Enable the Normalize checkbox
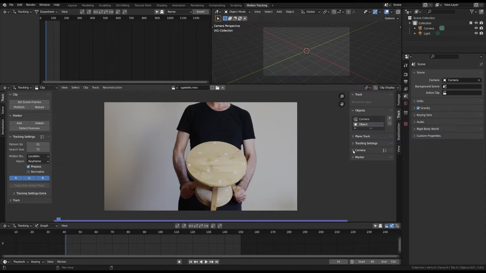This screenshot has height=273, width=486. (x=29, y=171)
